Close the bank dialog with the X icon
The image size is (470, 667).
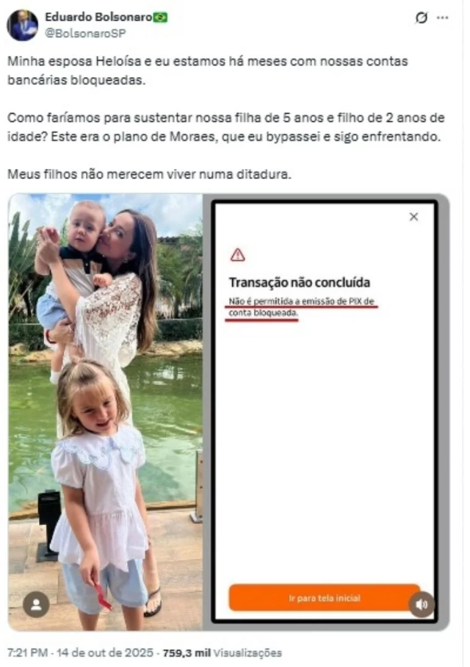pos(413,217)
